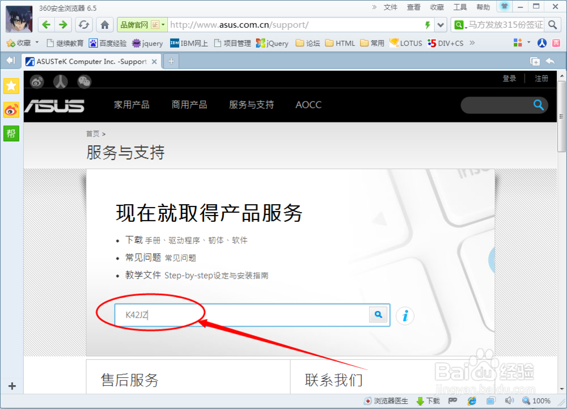Open a new tab with plus button

point(171,61)
